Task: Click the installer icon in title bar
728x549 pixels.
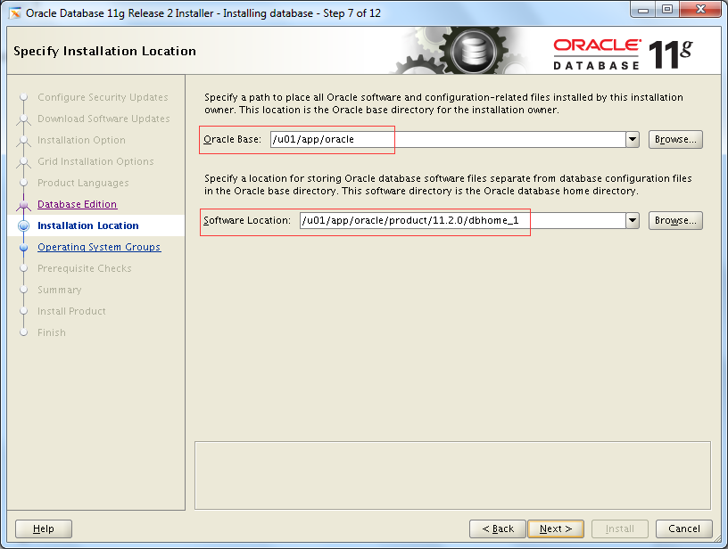Action: [15, 13]
